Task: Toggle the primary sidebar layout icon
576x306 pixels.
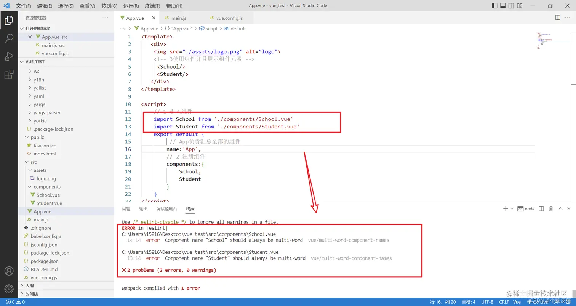Action: pyautogui.click(x=494, y=6)
